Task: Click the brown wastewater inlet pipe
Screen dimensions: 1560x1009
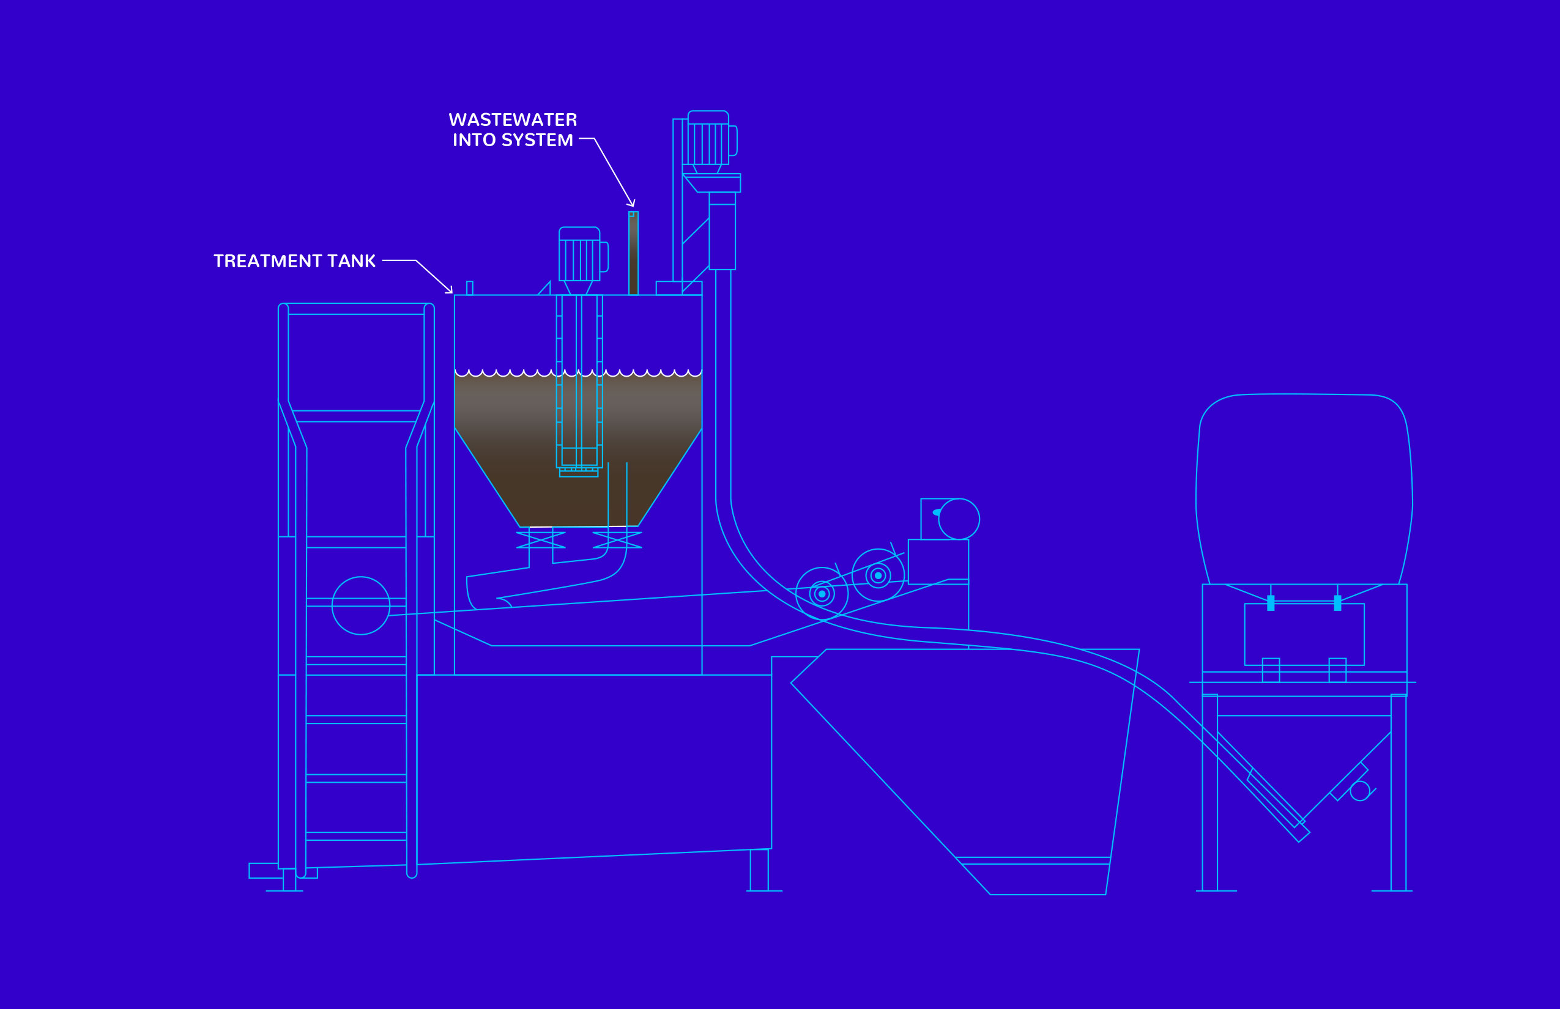Action: point(633,253)
